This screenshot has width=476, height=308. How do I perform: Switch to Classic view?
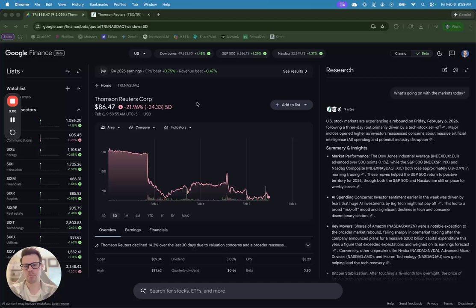coord(400,53)
